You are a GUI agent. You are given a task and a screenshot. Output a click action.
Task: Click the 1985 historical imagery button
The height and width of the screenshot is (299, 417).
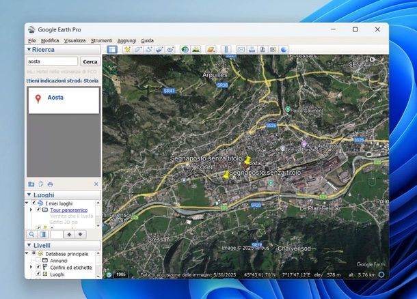click(x=121, y=274)
